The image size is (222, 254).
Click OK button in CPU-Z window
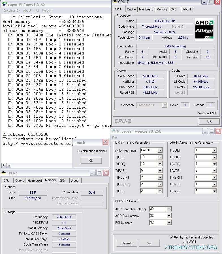click(209, 121)
